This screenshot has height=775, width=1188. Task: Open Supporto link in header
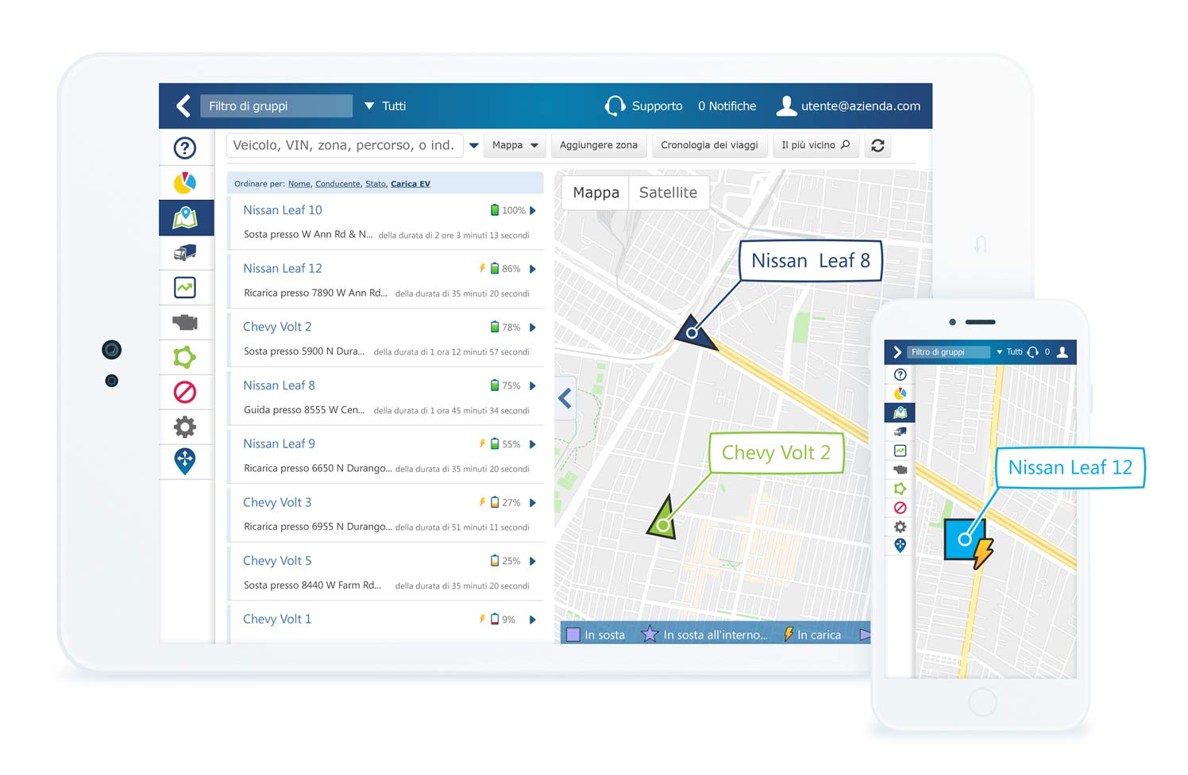tap(657, 106)
